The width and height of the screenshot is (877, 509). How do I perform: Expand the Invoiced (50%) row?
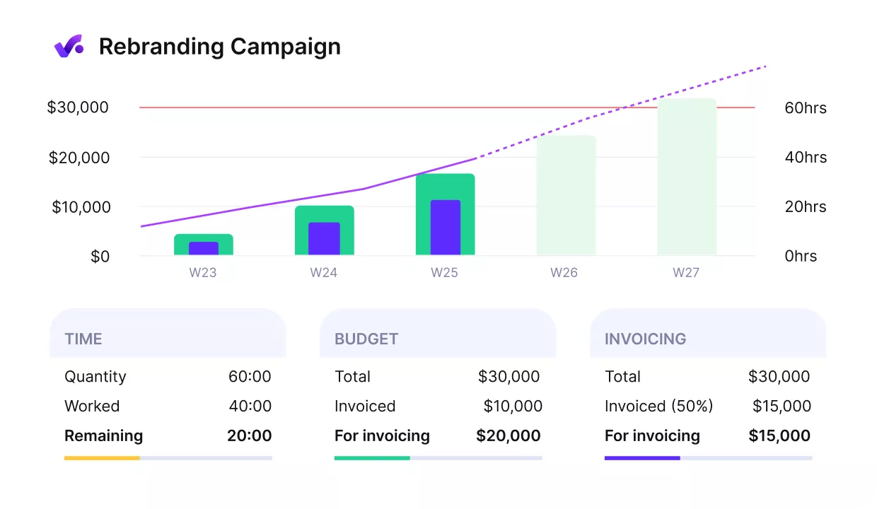658,406
